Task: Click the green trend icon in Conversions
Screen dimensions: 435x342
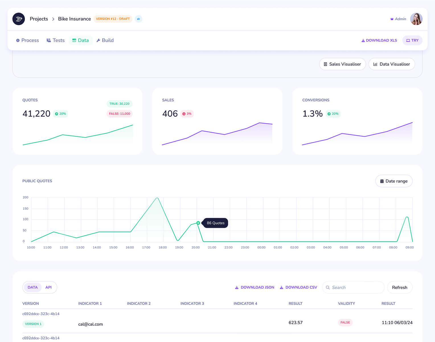Action: (329, 114)
